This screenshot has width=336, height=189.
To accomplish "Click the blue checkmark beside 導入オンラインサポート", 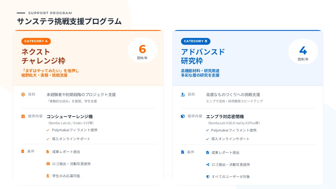I will [207, 139].
